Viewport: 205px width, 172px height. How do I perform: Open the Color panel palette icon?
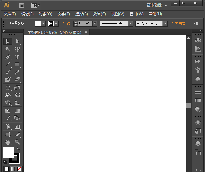point(198,40)
